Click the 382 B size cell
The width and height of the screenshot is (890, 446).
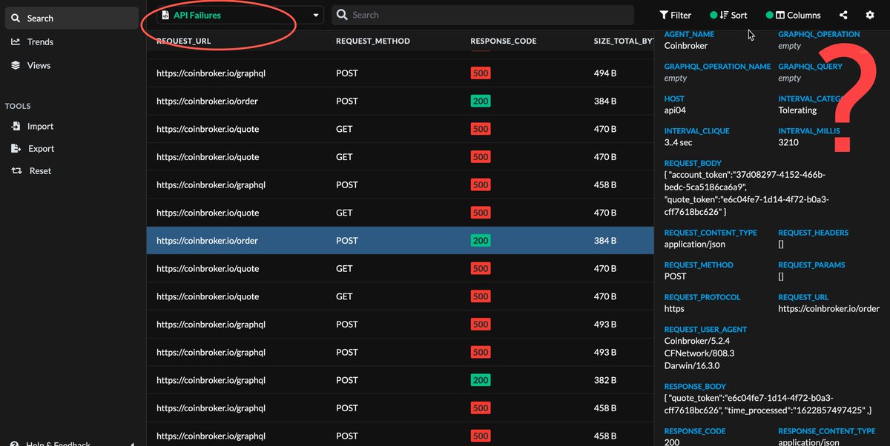[x=605, y=380]
